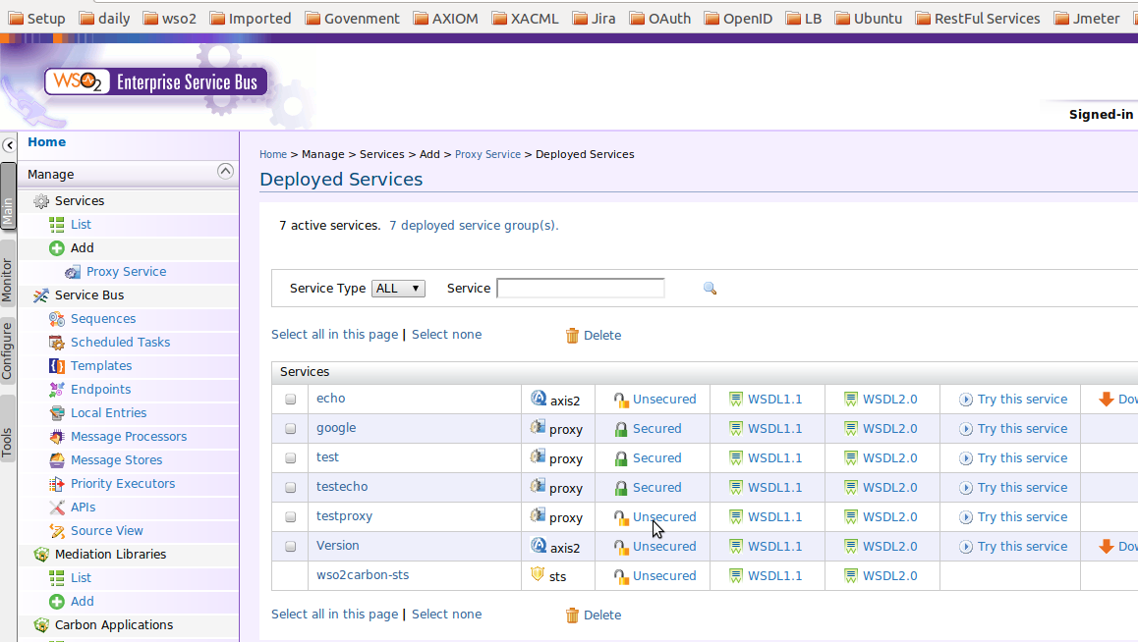Screen dimensions: 1138x642
Task: Open the testproxy service link
Action: click(x=344, y=516)
